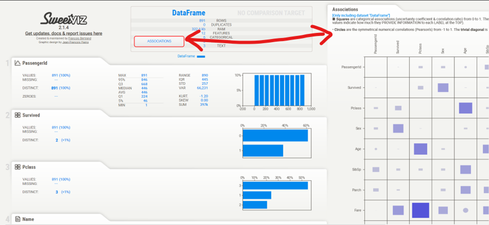
Task: Click Fare row label in associations matrix
Action: point(358,210)
